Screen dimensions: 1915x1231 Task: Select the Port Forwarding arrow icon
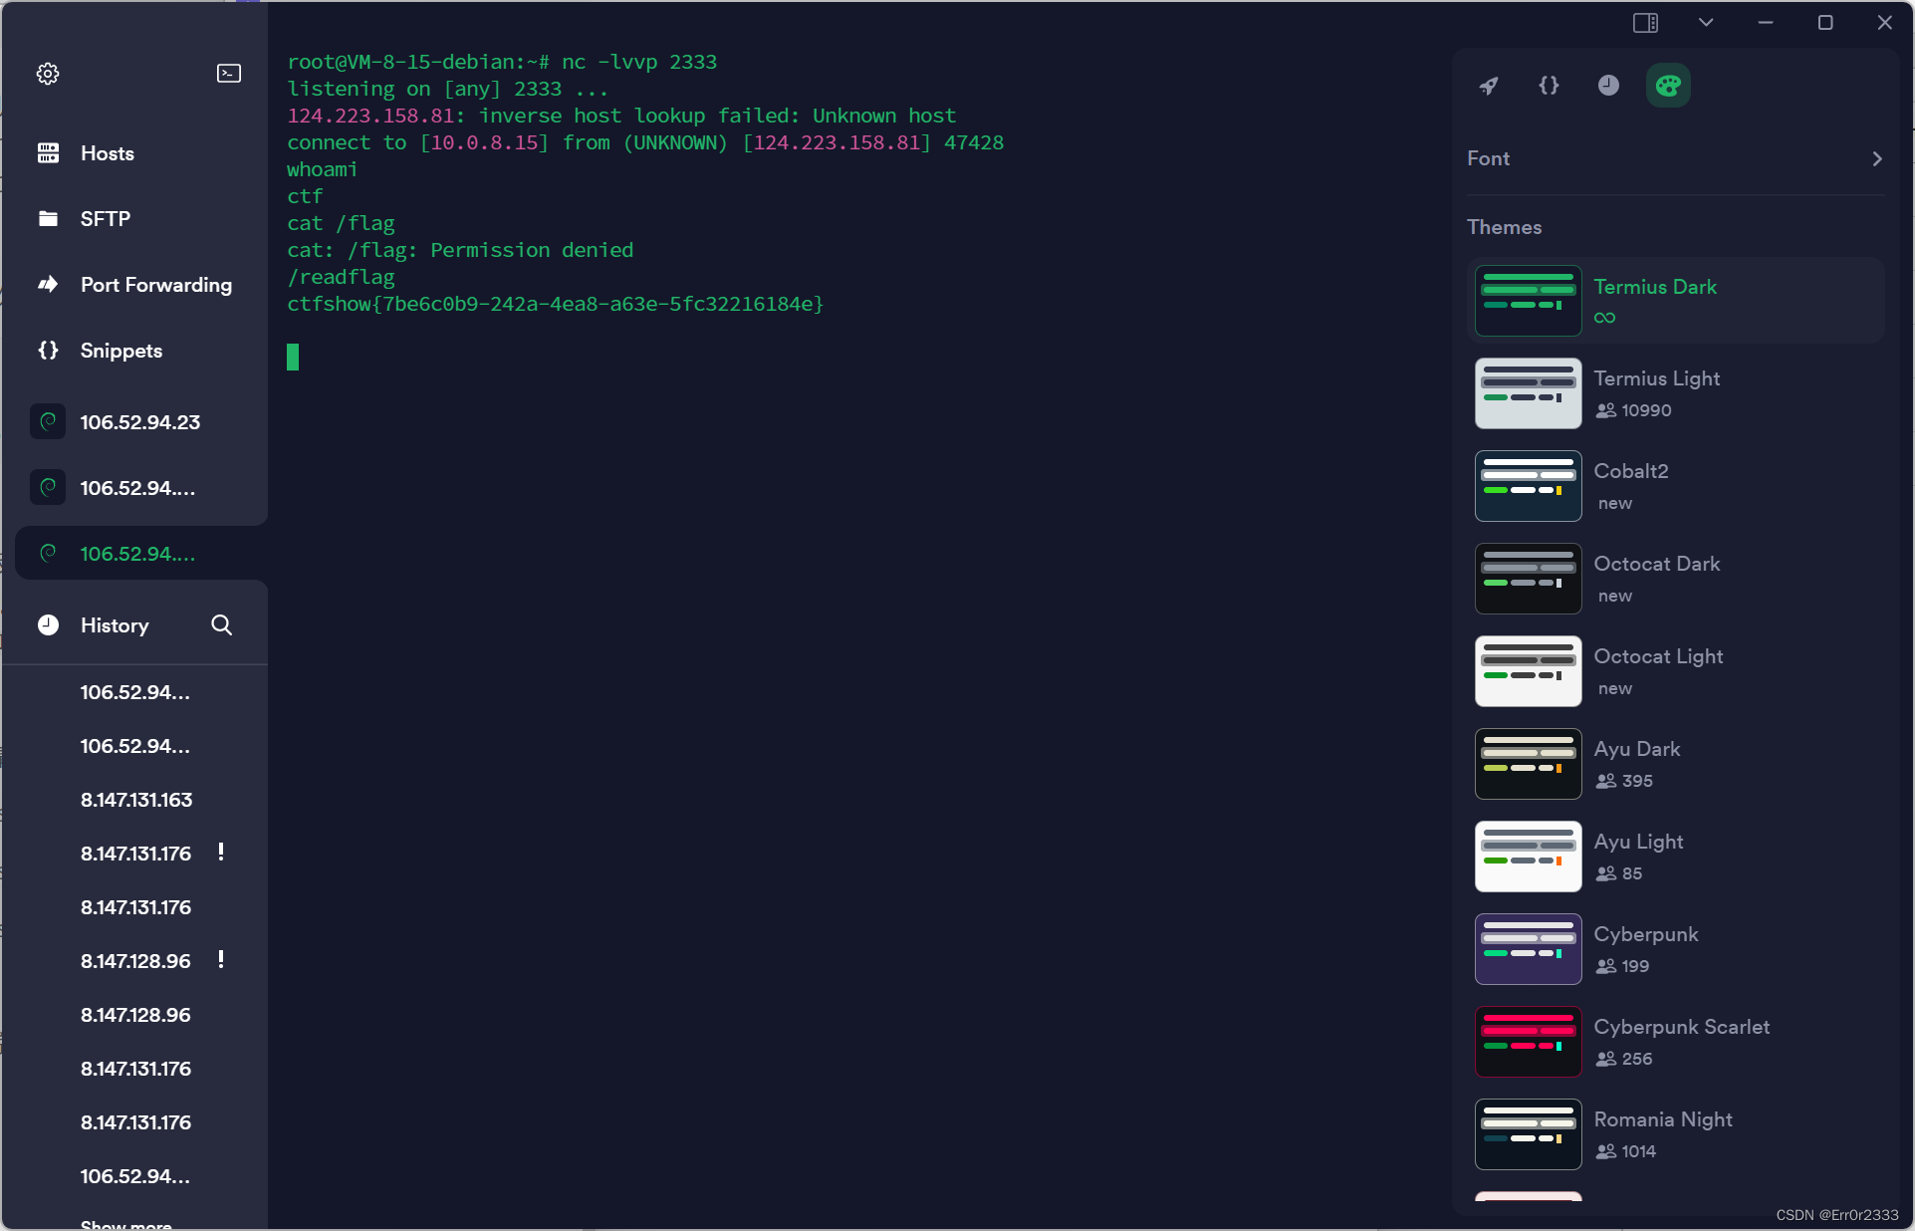coord(48,285)
